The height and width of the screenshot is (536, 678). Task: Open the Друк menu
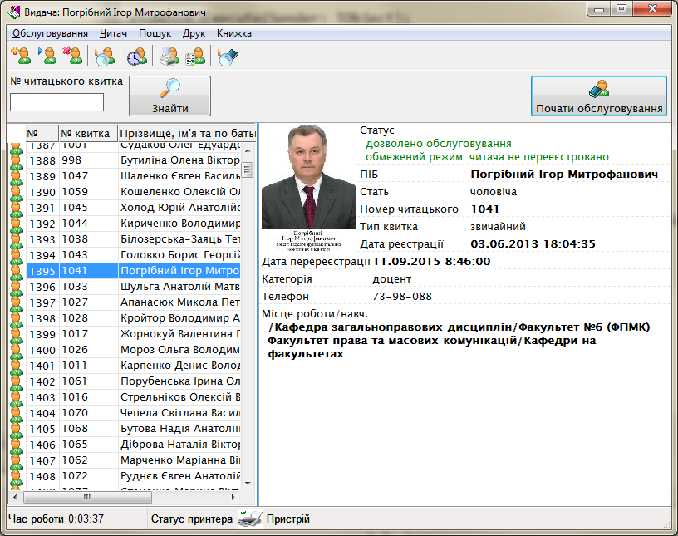(x=194, y=33)
